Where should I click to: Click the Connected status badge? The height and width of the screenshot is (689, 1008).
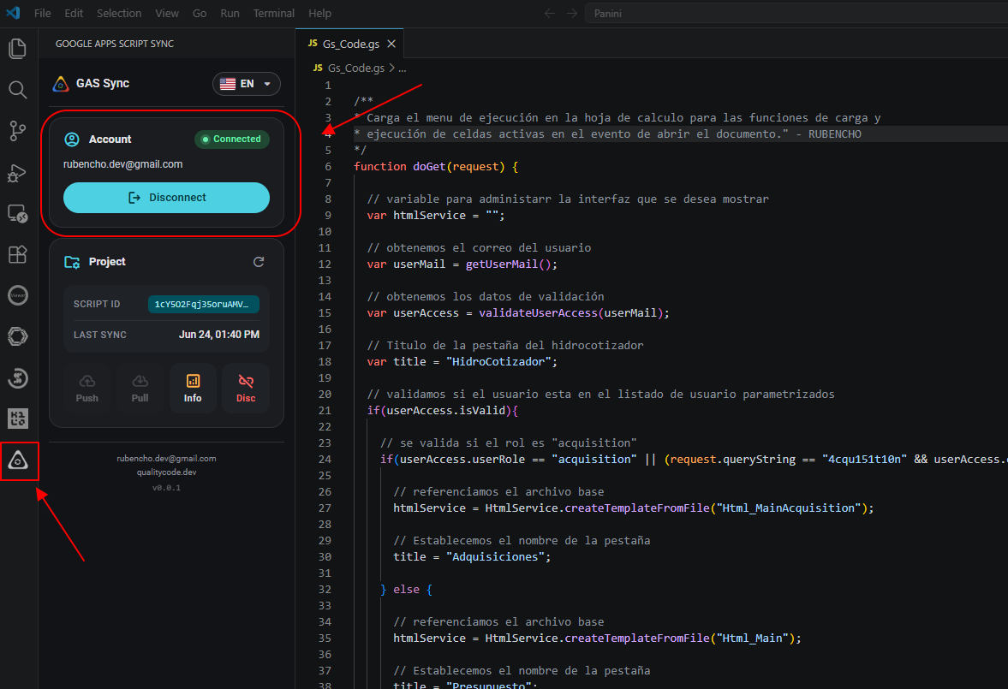[x=231, y=139]
